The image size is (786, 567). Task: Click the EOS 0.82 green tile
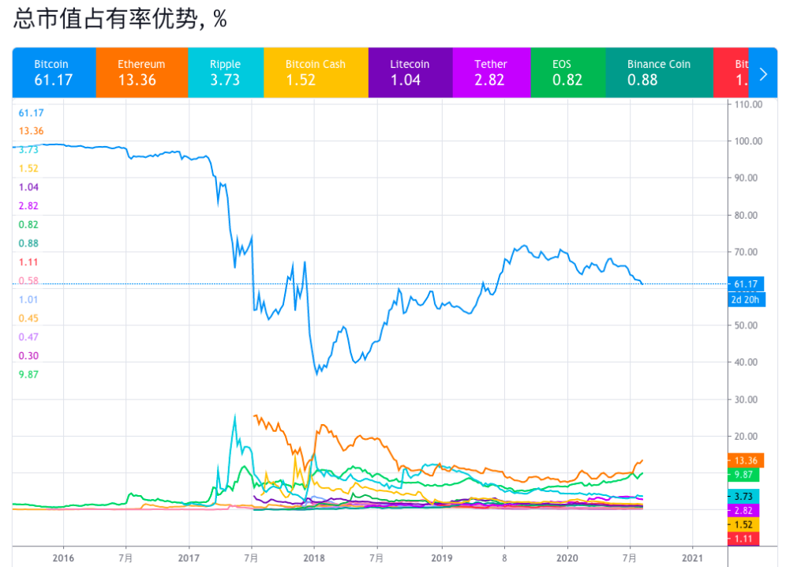coord(568,73)
